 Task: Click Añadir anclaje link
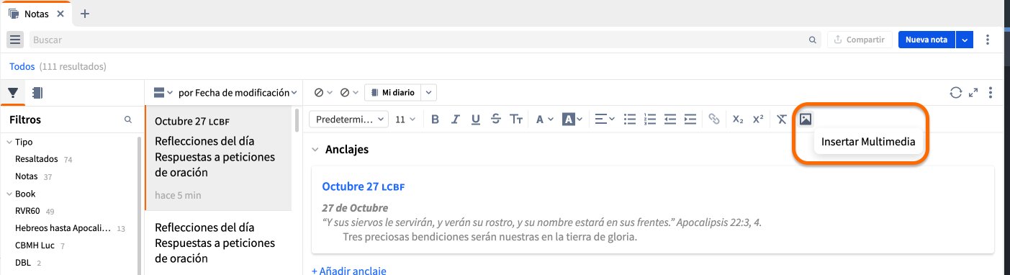(348, 271)
